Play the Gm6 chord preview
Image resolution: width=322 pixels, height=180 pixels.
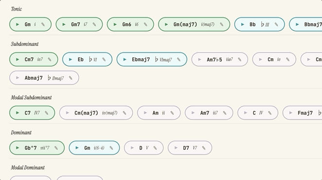coord(115,24)
